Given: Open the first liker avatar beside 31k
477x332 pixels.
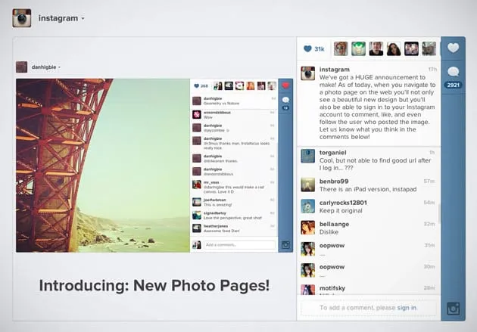Looking at the screenshot, I should tap(341, 48).
